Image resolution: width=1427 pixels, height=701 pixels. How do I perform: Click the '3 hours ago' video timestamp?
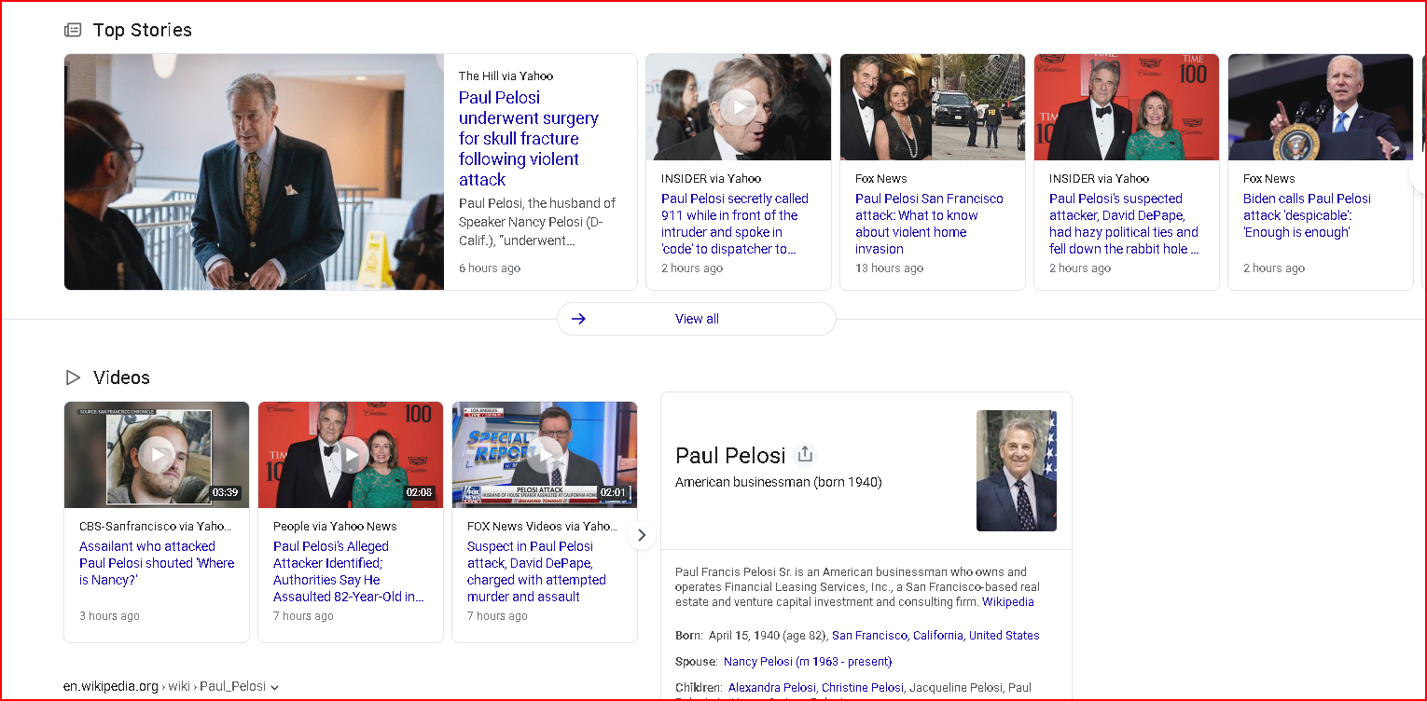point(110,616)
